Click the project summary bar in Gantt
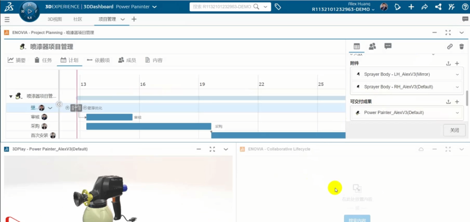This screenshot has width=470, height=222. pos(211,98)
